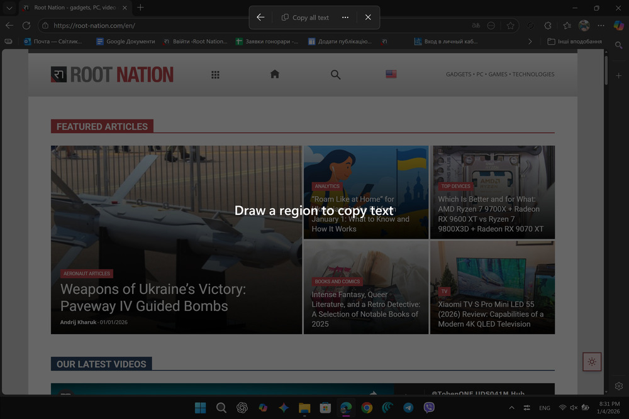Viewport: 629px width, 419px height.
Task: Open Windows taskbar search
Action: 221,408
